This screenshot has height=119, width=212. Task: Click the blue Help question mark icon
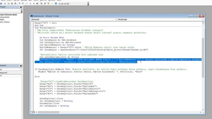click(56, 4)
